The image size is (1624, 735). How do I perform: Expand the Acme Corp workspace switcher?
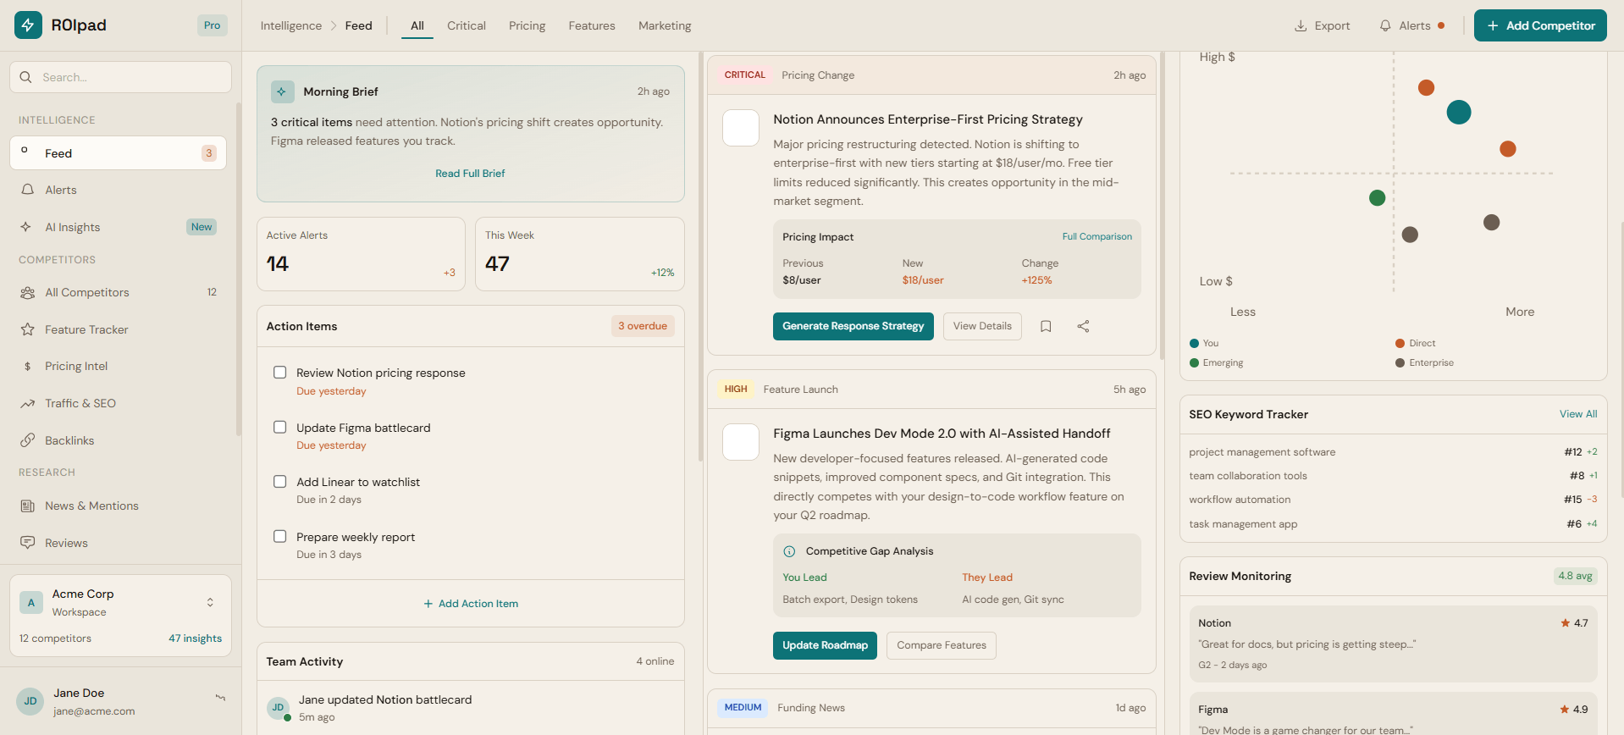point(210,602)
